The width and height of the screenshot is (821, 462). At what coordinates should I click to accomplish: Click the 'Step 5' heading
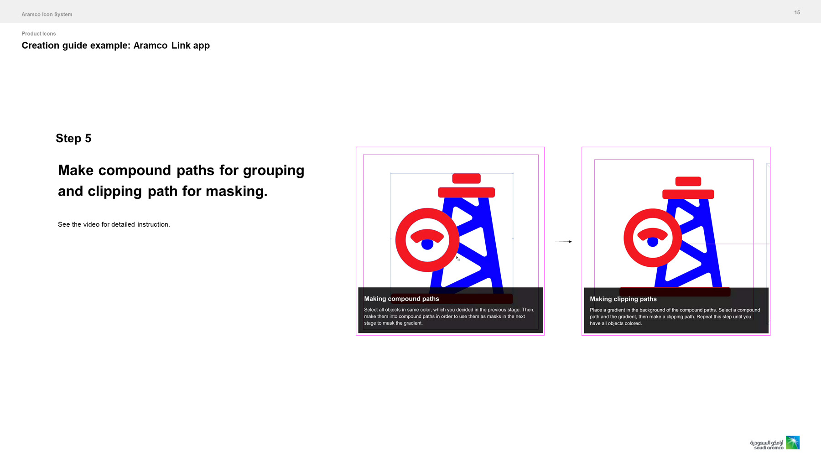pos(73,139)
